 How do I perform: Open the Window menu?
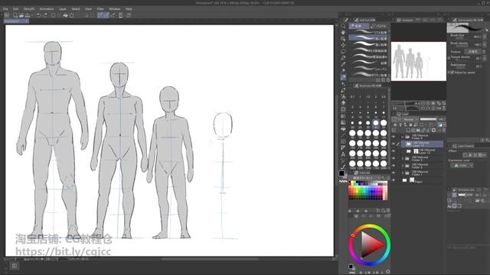point(115,8)
